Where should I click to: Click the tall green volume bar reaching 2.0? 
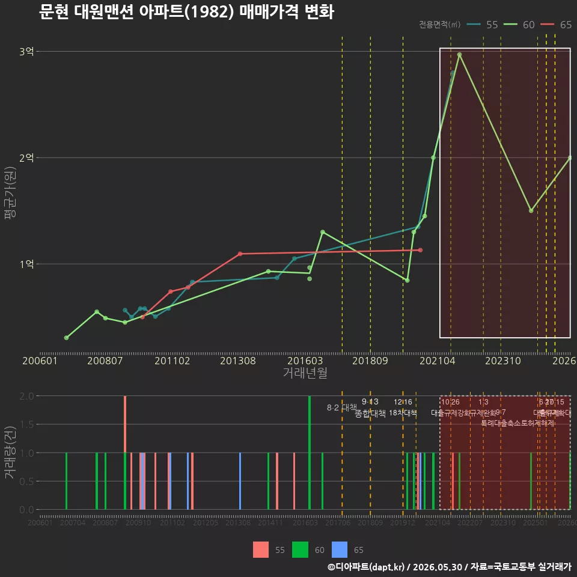(310, 453)
